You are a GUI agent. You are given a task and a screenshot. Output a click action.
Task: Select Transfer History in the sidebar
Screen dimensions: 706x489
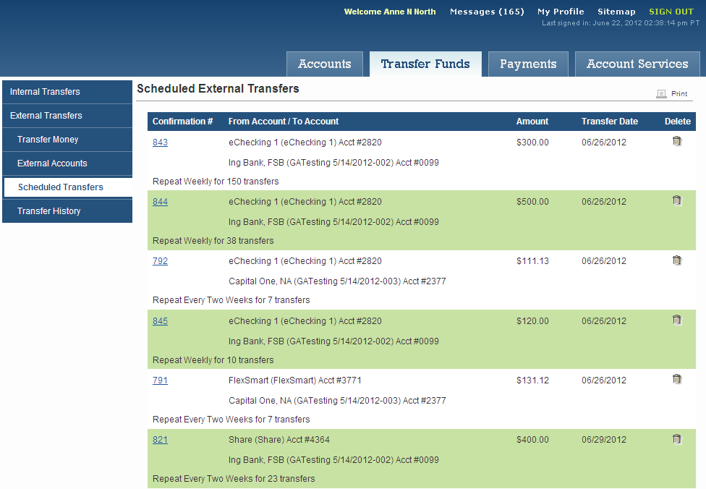[x=49, y=211]
